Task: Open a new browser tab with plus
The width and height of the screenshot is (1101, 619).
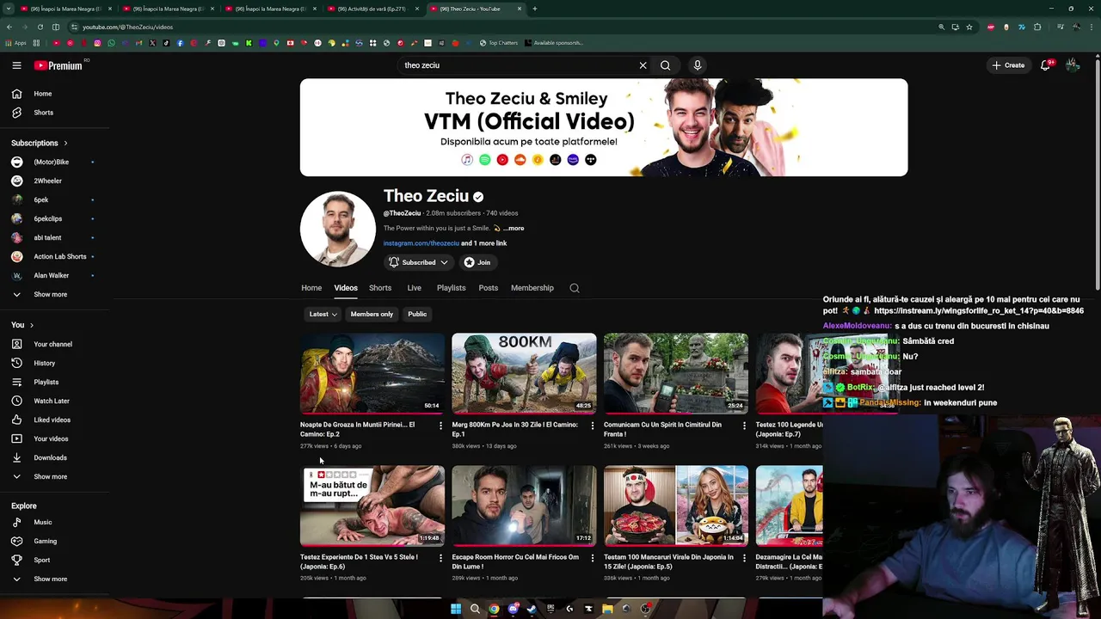Action: (x=535, y=9)
